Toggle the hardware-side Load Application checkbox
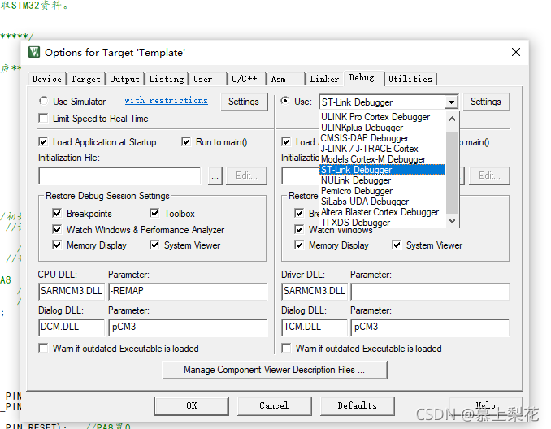The width and height of the screenshot is (551, 429). 286,141
